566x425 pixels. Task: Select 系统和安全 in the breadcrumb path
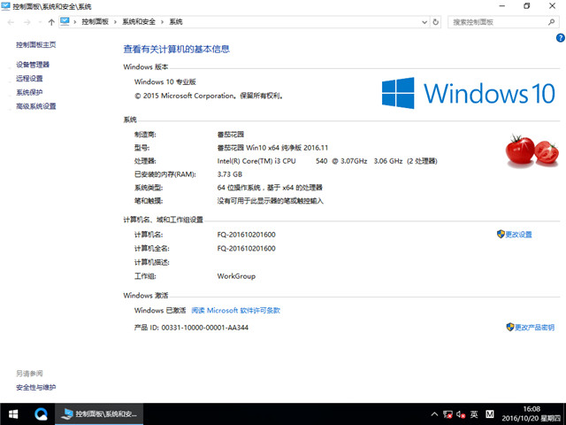(139, 22)
